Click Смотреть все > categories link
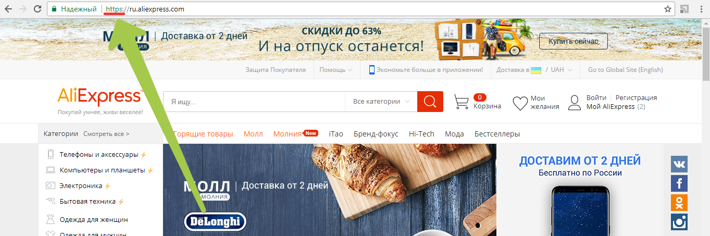The image size is (710, 236). click(x=106, y=134)
